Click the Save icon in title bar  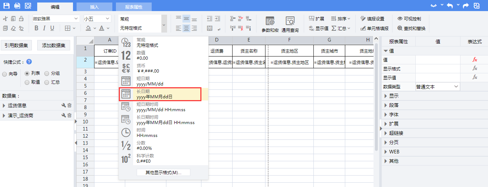coord(6,5)
